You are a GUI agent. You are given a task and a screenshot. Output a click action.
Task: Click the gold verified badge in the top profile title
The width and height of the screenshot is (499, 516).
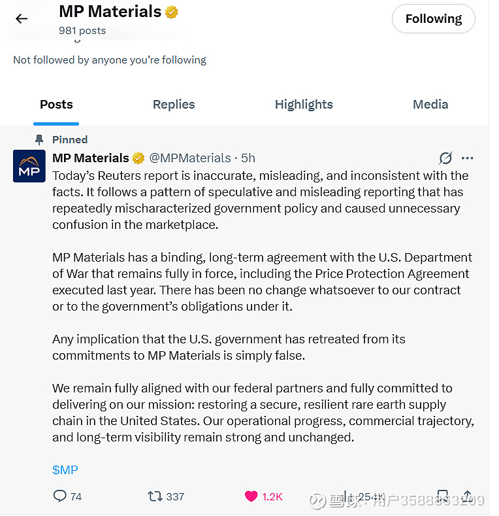click(172, 12)
